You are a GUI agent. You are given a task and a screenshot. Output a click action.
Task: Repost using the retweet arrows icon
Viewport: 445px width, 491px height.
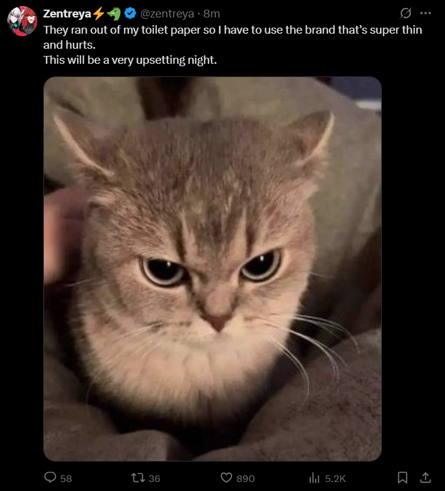coord(138,478)
